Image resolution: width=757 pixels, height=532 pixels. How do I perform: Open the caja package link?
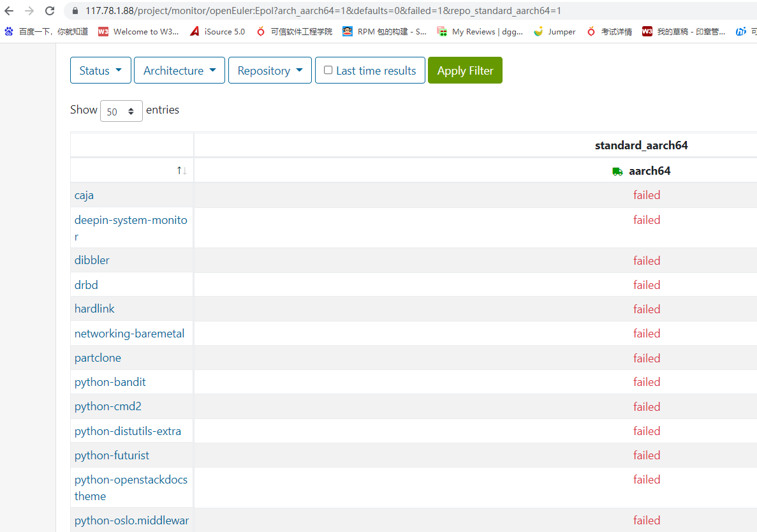coord(84,195)
